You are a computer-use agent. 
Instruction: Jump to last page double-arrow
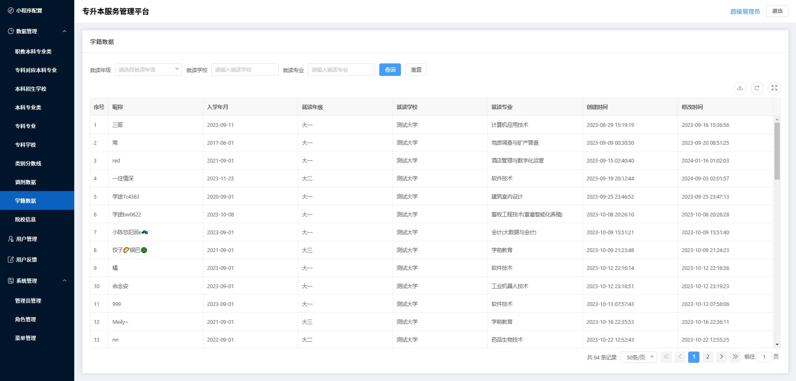(735, 357)
